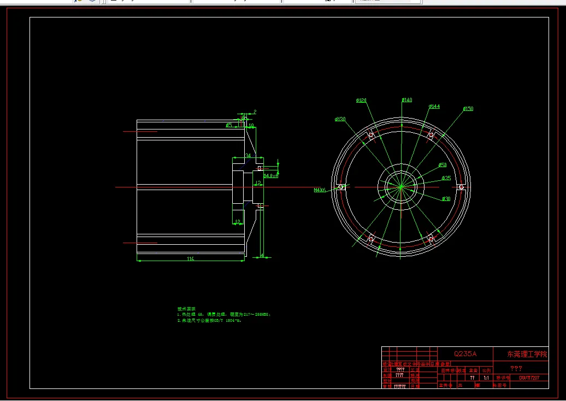This screenshot has width=566, height=401.
Task: Click the Ø130 dimension annotation
Action: click(x=340, y=119)
